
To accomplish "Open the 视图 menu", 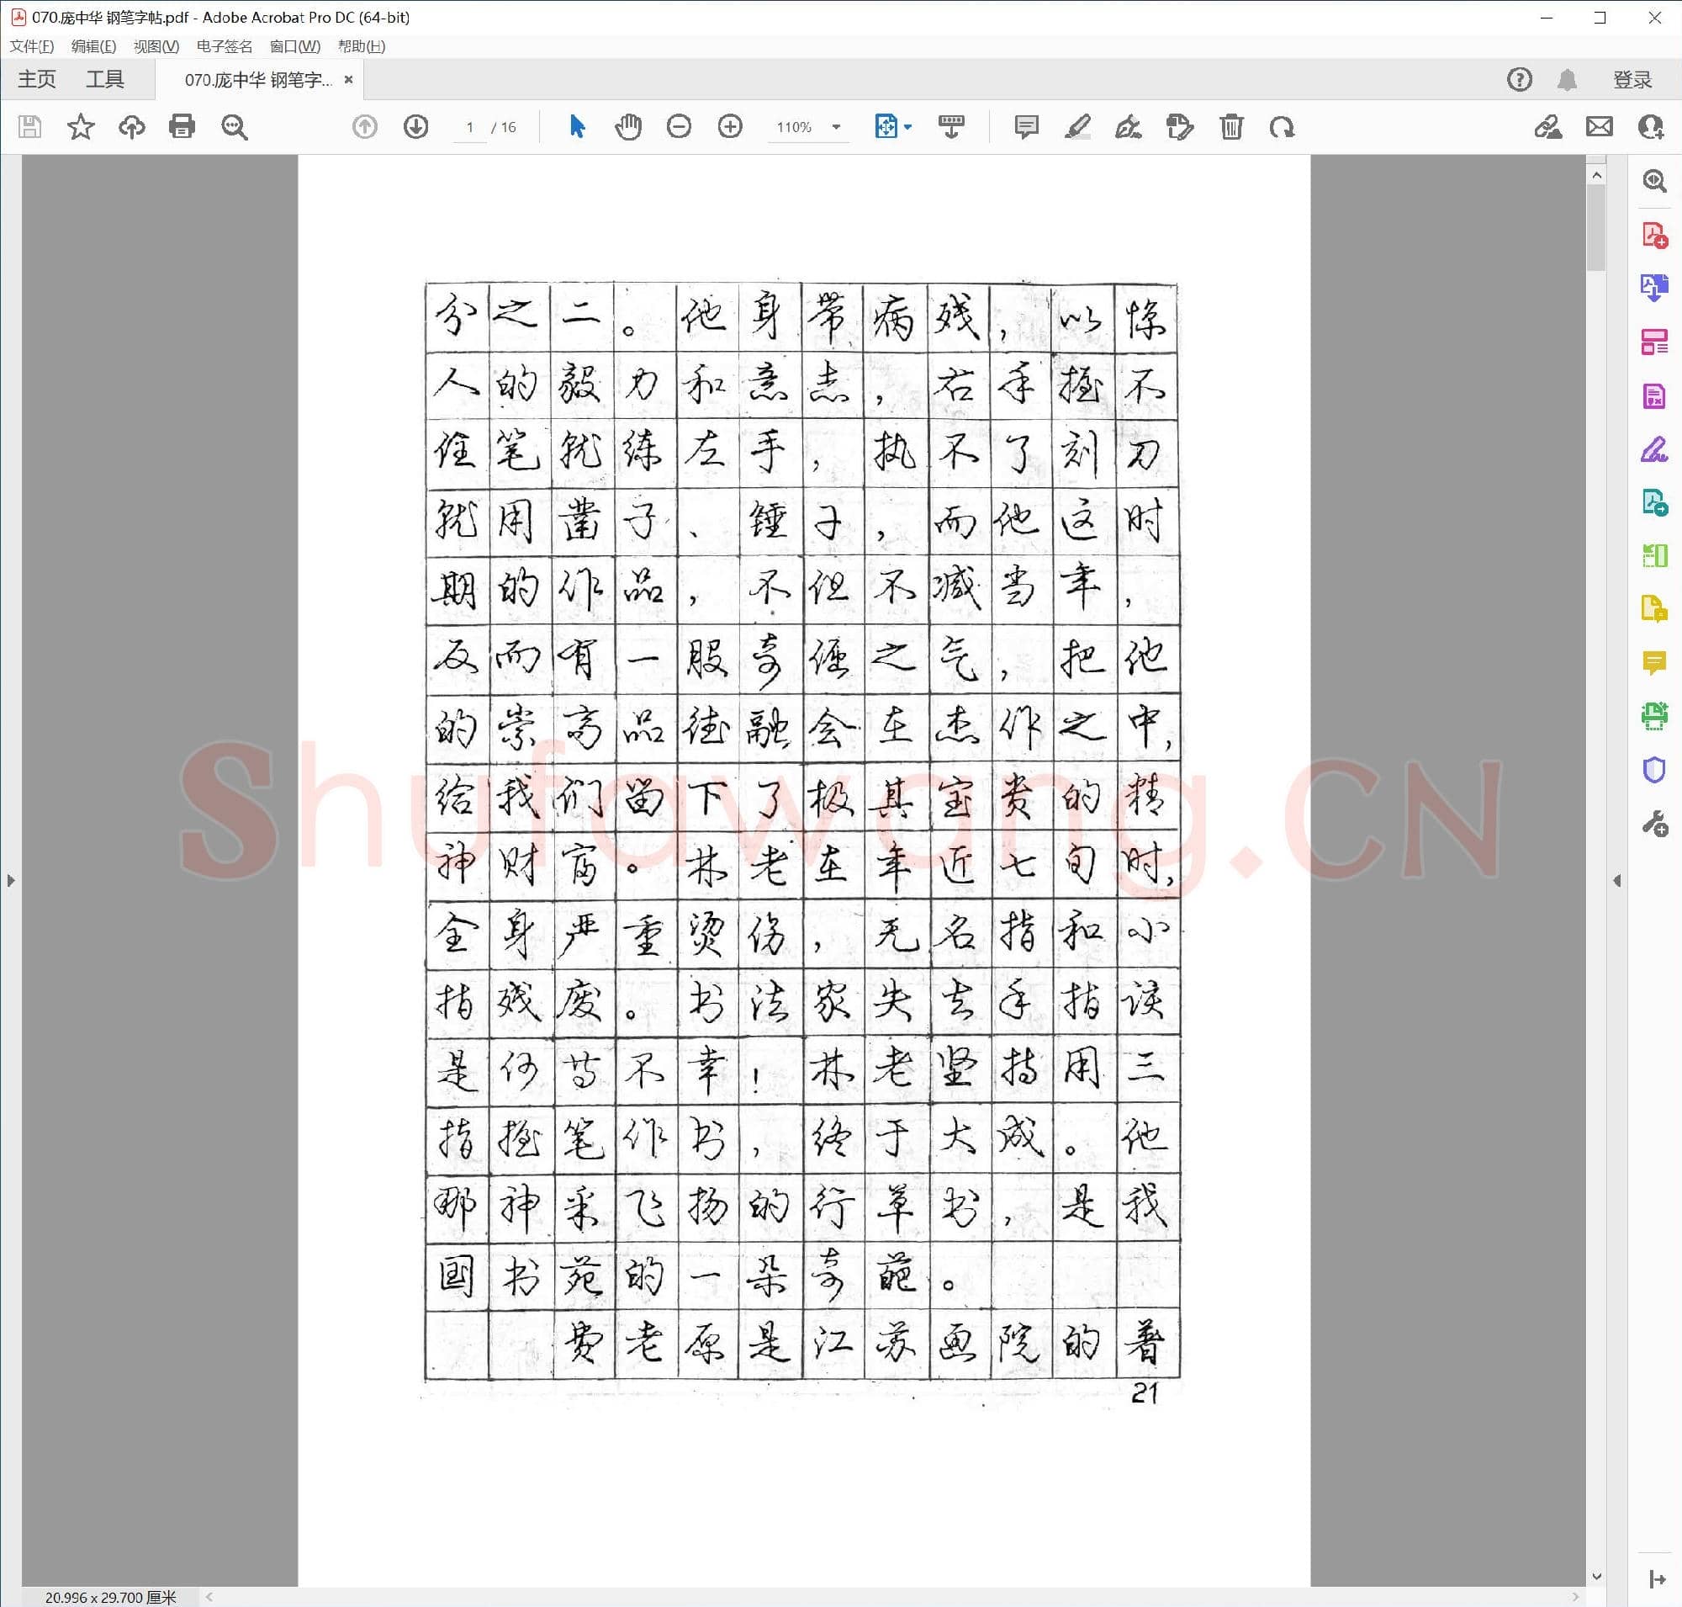I will click(156, 47).
